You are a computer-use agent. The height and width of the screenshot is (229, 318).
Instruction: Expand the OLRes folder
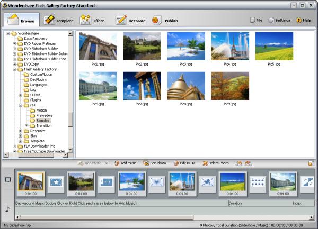20,95
